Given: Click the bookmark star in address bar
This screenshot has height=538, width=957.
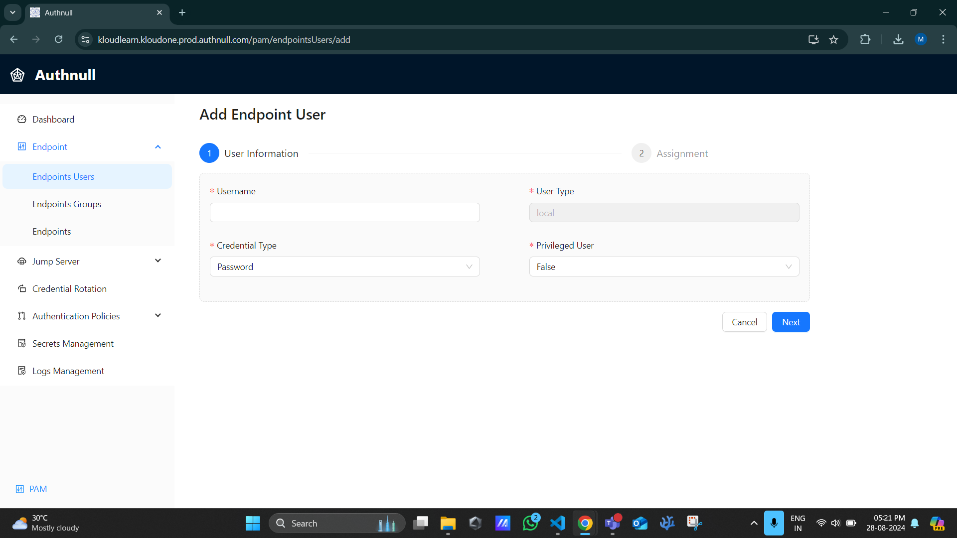Looking at the screenshot, I should point(834,39).
